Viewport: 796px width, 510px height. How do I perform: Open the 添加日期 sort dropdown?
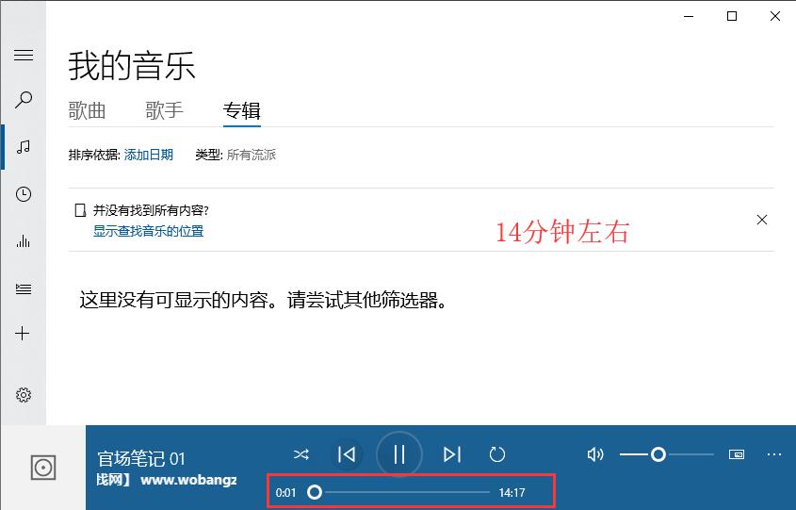pos(149,155)
